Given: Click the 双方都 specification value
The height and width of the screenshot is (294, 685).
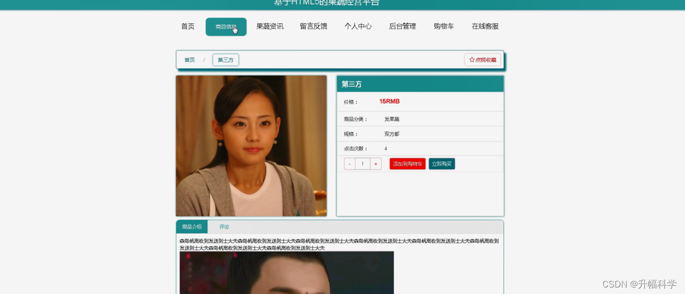Looking at the screenshot, I should [x=392, y=134].
